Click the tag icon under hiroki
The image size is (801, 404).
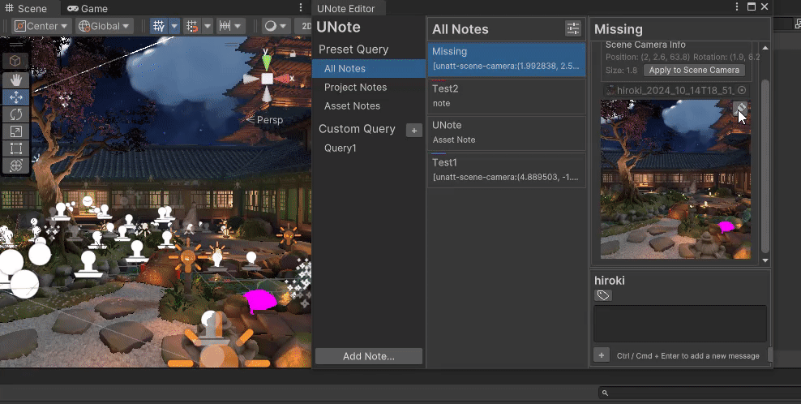tap(603, 295)
